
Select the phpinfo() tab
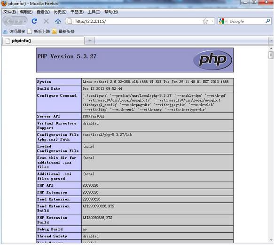43,41
